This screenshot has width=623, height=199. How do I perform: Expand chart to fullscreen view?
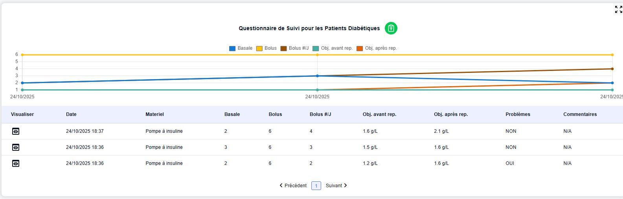pyautogui.click(x=618, y=9)
